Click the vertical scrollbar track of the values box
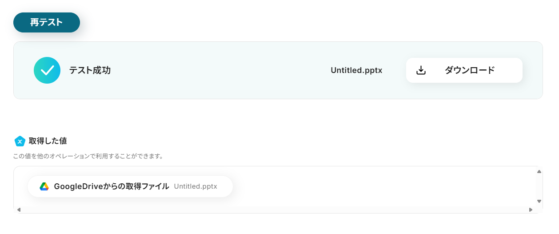The width and height of the screenshot is (559, 234). point(539,186)
